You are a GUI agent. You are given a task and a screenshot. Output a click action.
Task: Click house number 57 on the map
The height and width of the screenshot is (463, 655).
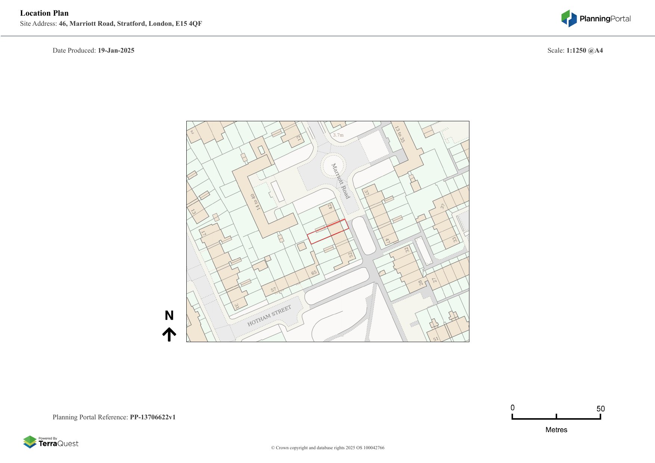point(273,290)
